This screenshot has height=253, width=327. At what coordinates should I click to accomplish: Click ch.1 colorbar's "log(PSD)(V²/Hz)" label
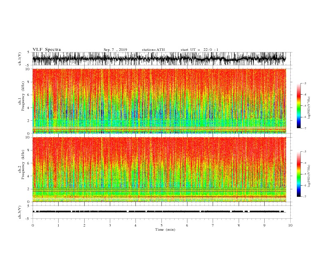[x=309, y=108]
